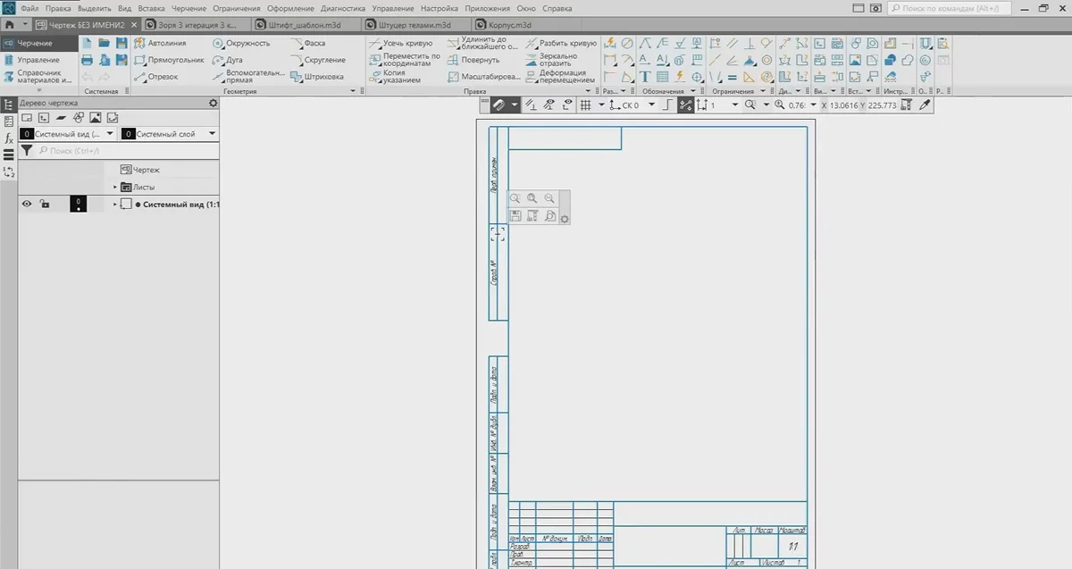Screen dimensions: 1072x569
Task: Use the Скругление fillet tool
Action: coord(317,60)
